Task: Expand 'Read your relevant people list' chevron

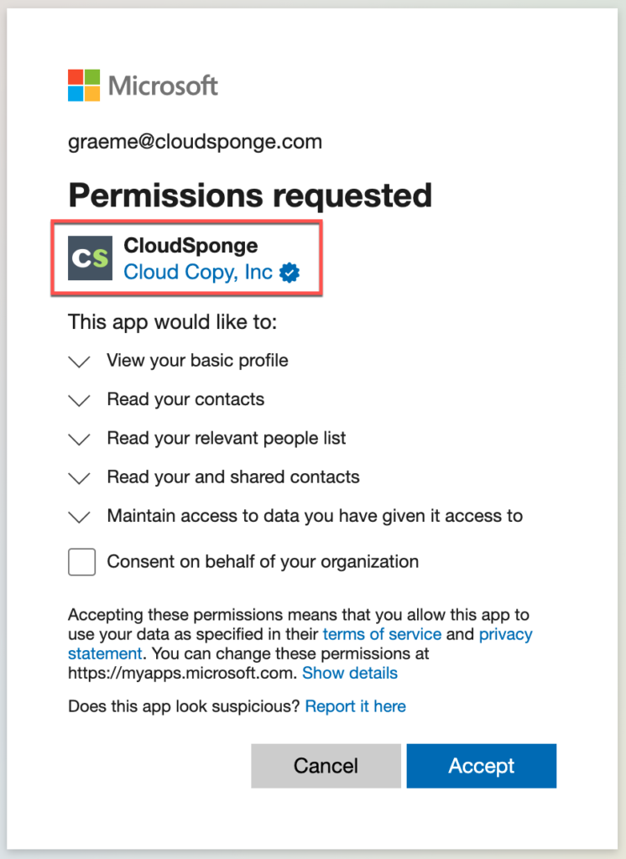Action: pos(80,440)
